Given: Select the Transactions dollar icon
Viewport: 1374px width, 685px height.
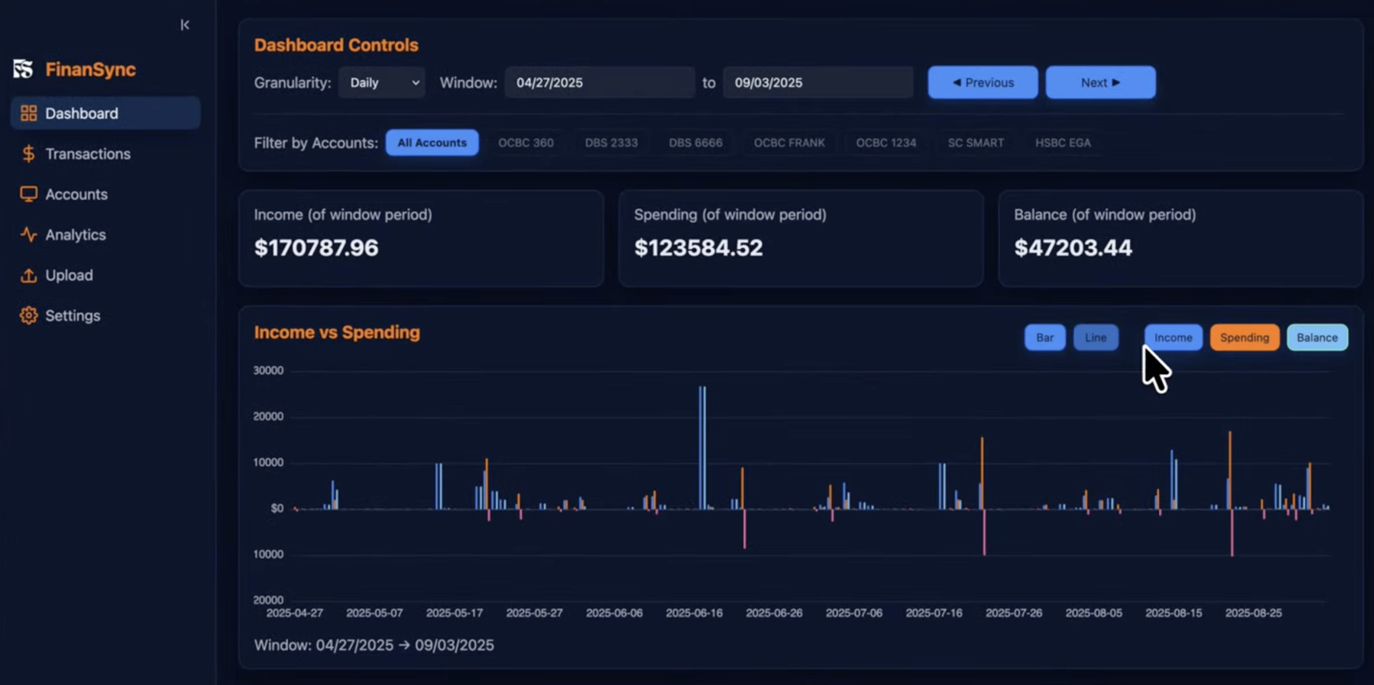Looking at the screenshot, I should [x=28, y=154].
